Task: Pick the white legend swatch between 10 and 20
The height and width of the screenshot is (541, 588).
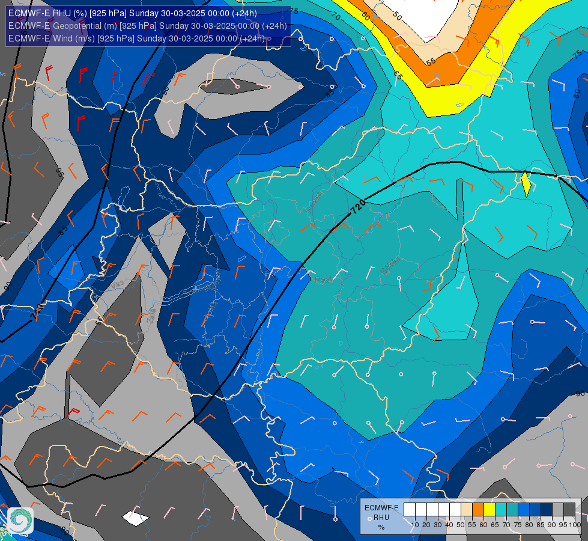Action: (421, 510)
